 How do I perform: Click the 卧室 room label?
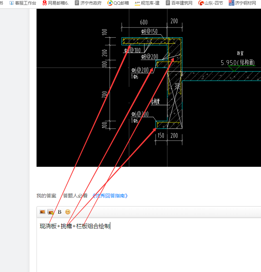[x=240, y=53]
